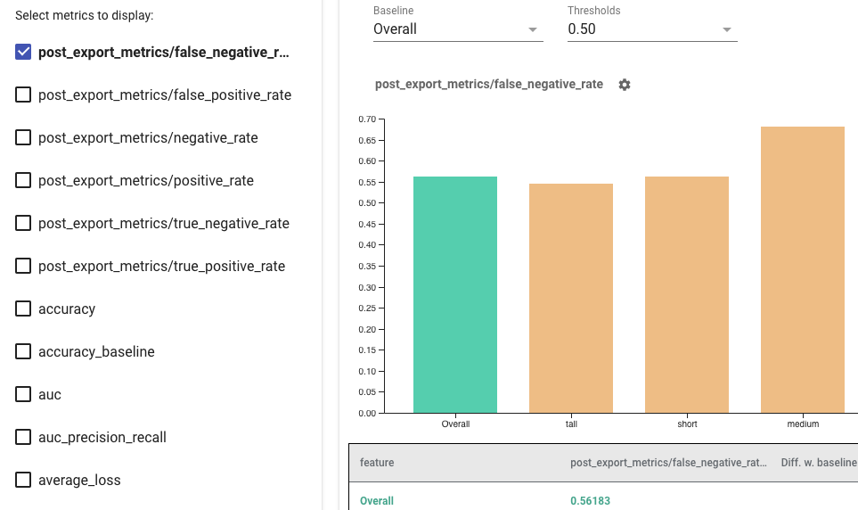This screenshot has width=858, height=510.
Task: Open the Baseline dropdown showing Overall
Action: pyautogui.click(x=457, y=29)
